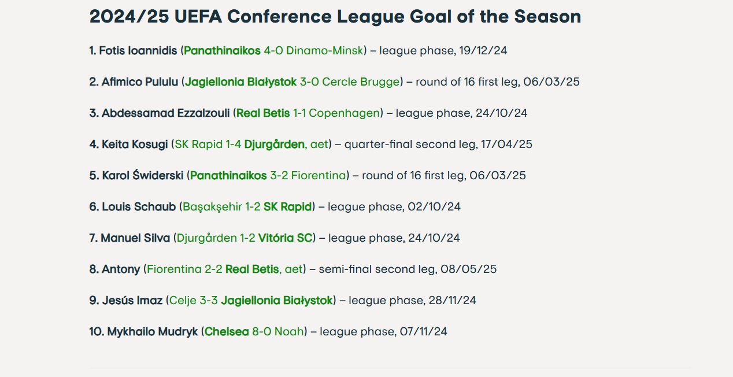Viewport: 733px width, 377px height.
Task: Click the Djurgården 1-2 Vitória SC link
Action: tap(244, 238)
